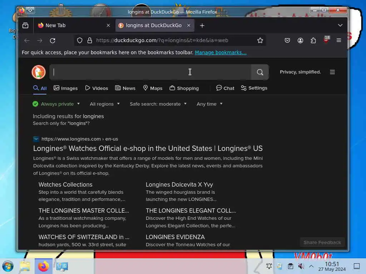The height and width of the screenshot is (274, 366).
Task: Open search Settings
Action: tap(254, 88)
